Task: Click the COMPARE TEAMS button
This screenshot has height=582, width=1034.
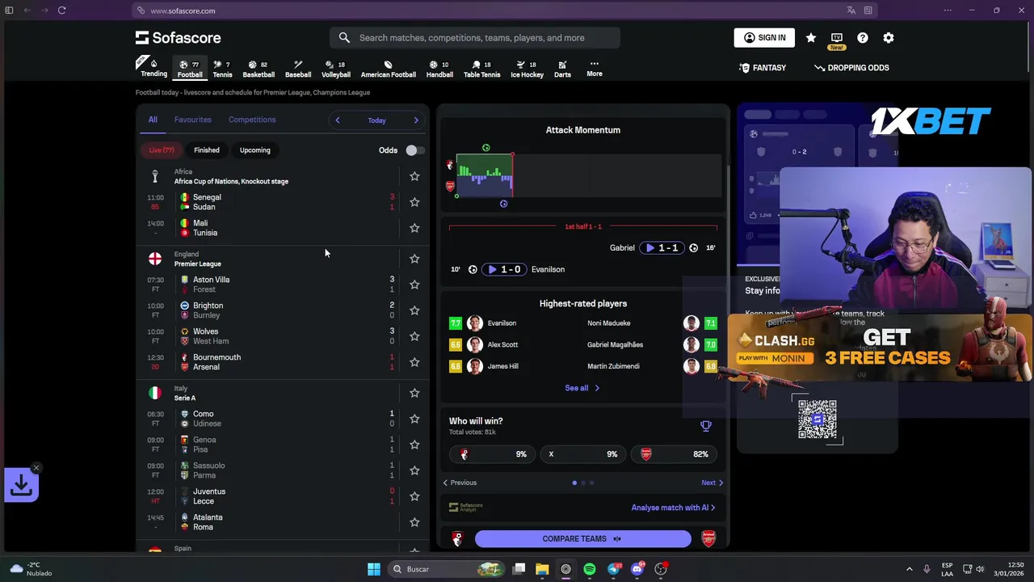Action: [x=582, y=539]
